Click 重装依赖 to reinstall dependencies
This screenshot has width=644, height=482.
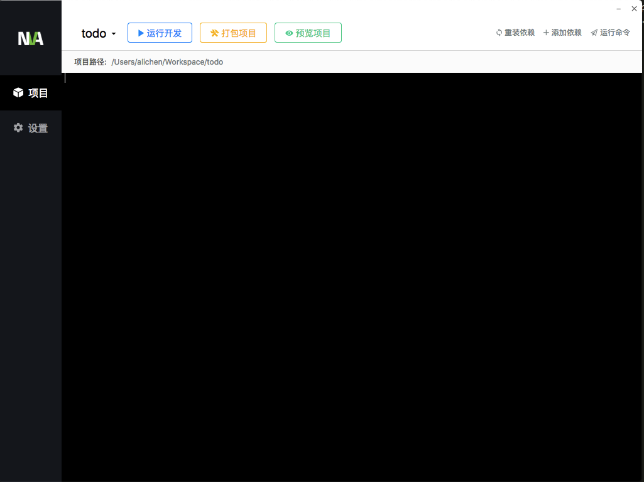point(515,33)
